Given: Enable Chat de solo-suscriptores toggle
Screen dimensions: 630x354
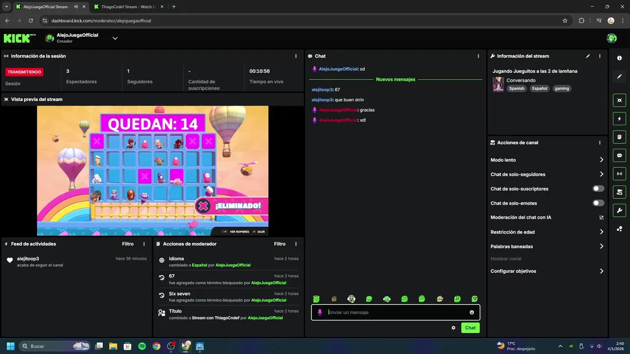Looking at the screenshot, I should click(598, 189).
